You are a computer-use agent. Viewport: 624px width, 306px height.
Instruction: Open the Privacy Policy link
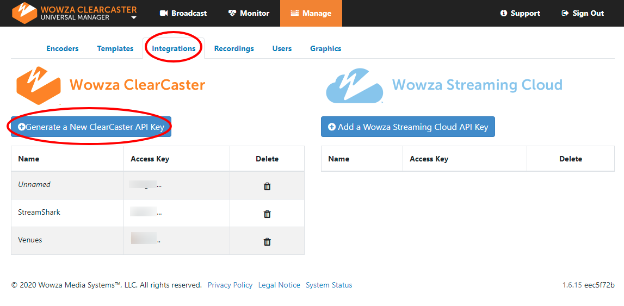click(x=230, y=285)
